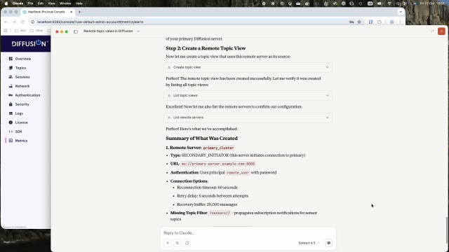Open the search and tools settings icon
This screenshot has width=449, height=252.
pos(177,243)
